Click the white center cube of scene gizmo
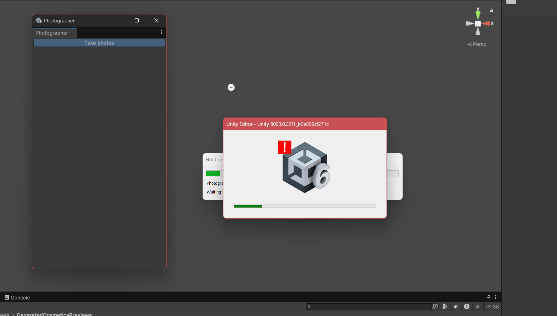The image size is (557, 316). click(x=478, y=23)
